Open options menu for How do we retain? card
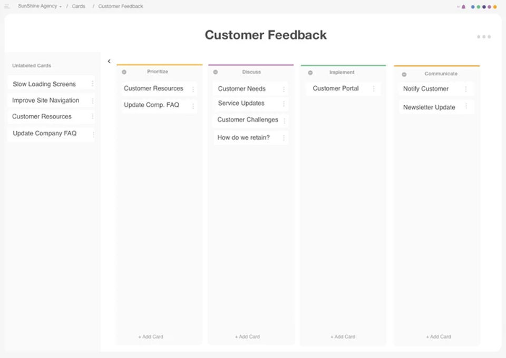Viewport: 506px width, 358px height. click(x=284, y=138)
